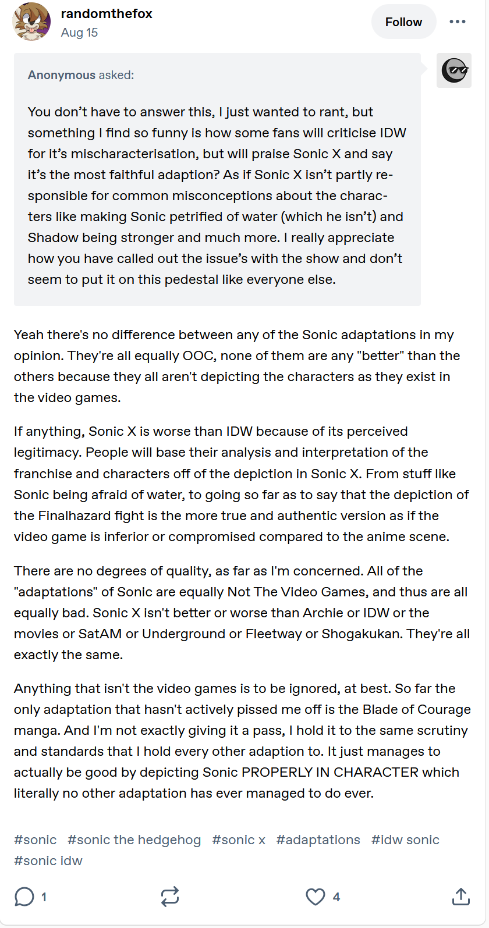Click the Anonymous asker name

pos(62,75)
